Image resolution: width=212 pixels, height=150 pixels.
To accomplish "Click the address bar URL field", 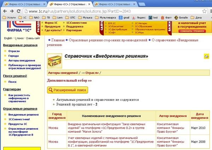I will point(106,11).
